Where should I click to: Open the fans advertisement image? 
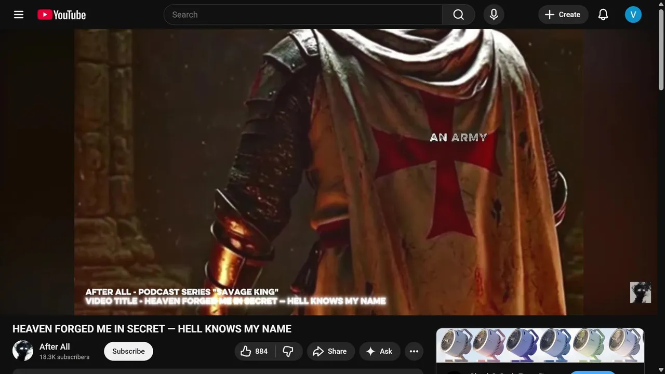coord(540,345)
